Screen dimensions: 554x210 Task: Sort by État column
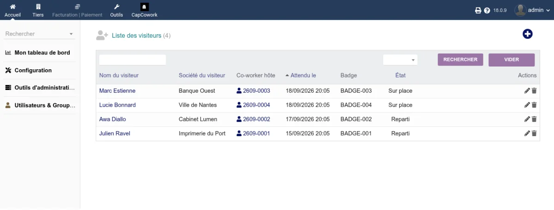click(x=400, y=75)
